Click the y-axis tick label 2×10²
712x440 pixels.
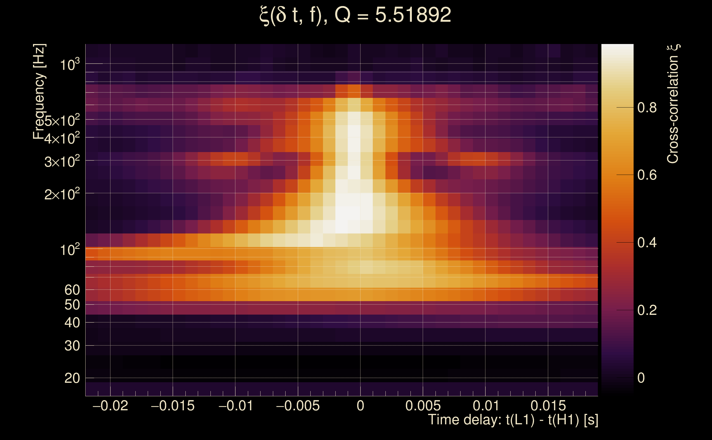pyautogui.click(x=62, y=194)
